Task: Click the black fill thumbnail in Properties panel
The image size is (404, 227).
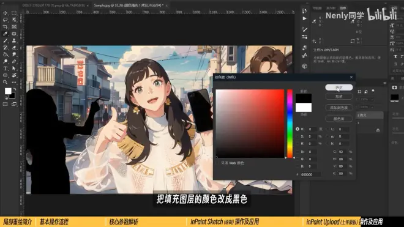Action: 394,98
